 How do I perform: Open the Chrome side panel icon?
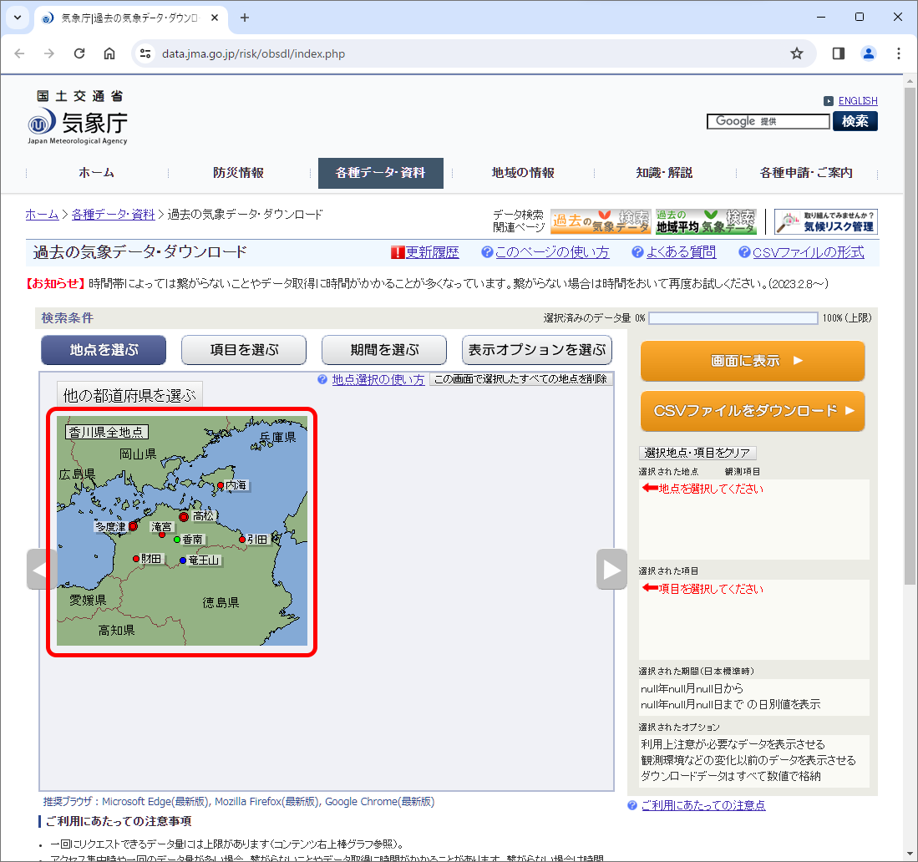click(x=839, y=53)
